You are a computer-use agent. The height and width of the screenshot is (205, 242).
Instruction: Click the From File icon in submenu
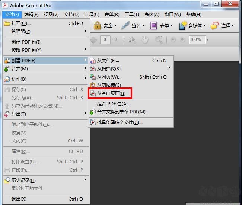pyautogui.click(x=93, y=61)
